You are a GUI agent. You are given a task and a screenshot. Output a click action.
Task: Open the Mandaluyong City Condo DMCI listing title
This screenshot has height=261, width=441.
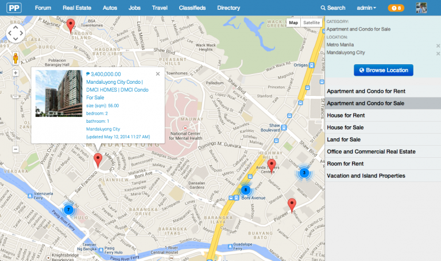tap(117, 89)
